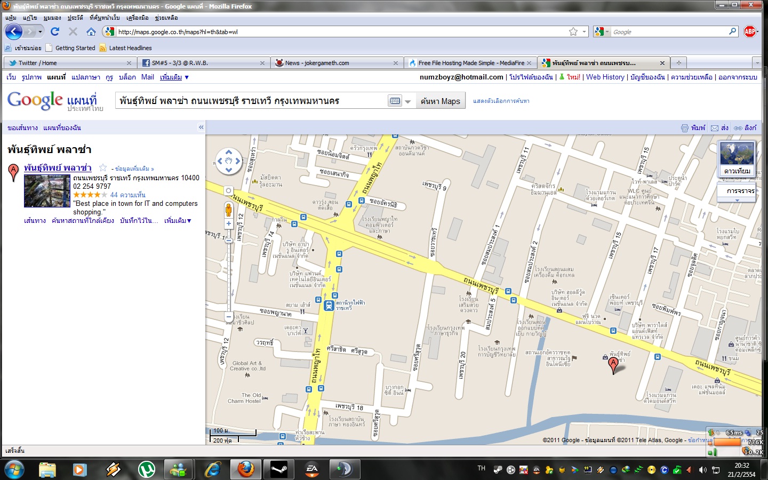Open the list-all-tabs dropdown
Image resolution: width=768 pixels, height=480 pixels.
pos(757,63)
